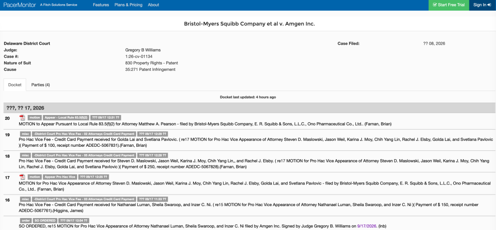Viewport: 496px width, 230px height.
Task: Click the 09/17 12:31 timestamp tag
Action: 105,118
